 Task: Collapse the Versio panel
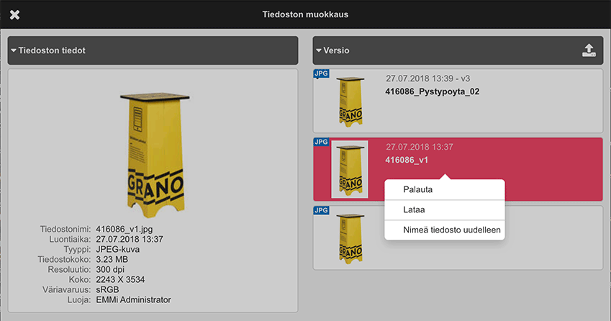point(319,50)
